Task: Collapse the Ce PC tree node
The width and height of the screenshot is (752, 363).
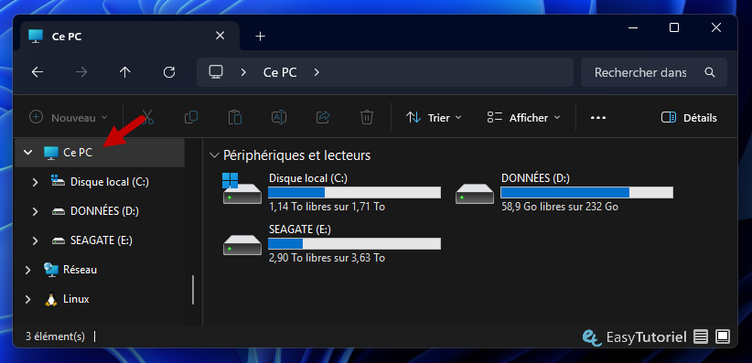Action: [27, 153]
